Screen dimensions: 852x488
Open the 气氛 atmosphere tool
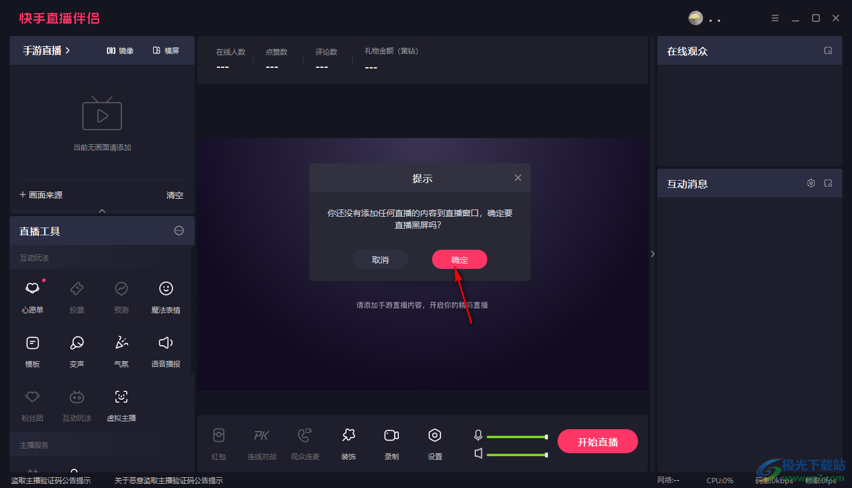tap(121, 351)
